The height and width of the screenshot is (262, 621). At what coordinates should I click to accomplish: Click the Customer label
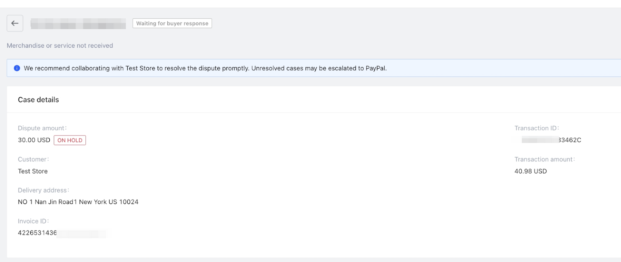(33, 159)
